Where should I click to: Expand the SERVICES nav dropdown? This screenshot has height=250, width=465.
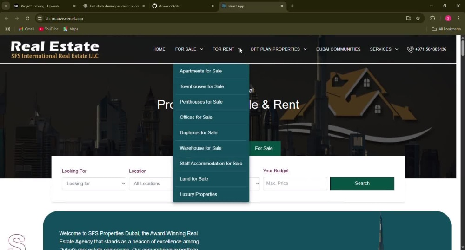tap(384, 49)
